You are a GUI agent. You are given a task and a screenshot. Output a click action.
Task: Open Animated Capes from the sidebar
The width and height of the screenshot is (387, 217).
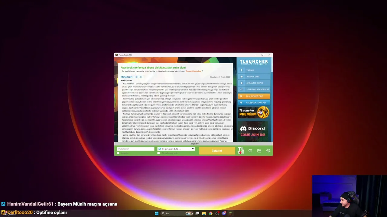pyautogui.click(x=254, y=83)
